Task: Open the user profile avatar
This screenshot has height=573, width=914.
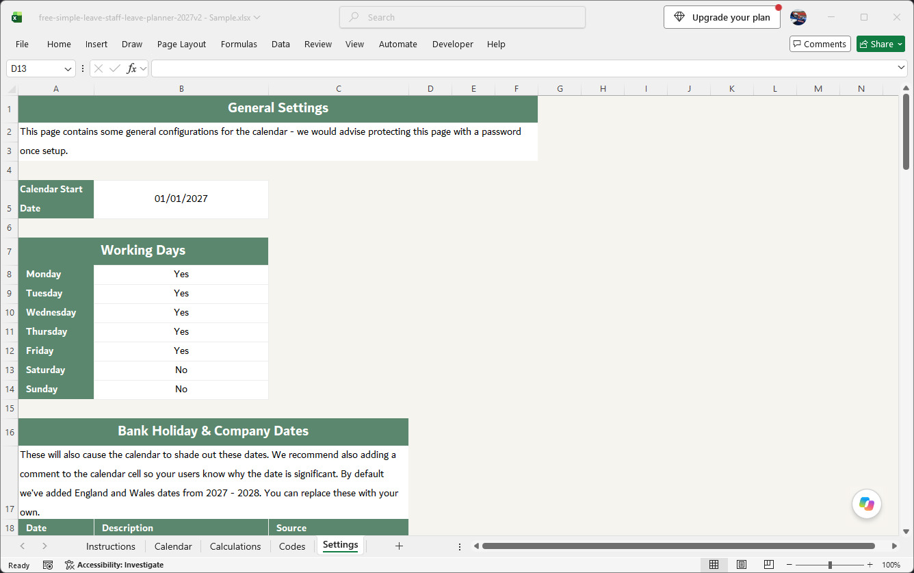Action: click(x=798, y=17)
